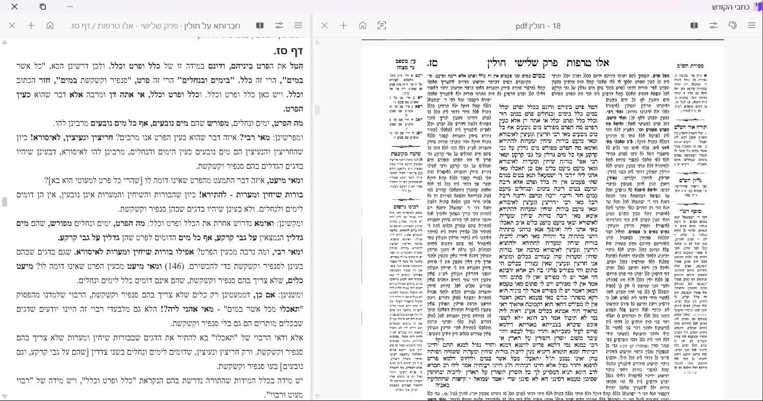
Task: Toggle book reading view in Chavruta pane
Action: click(x=260, y=26)
